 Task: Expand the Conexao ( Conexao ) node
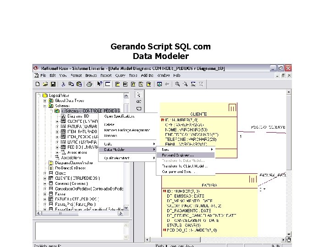45,183
